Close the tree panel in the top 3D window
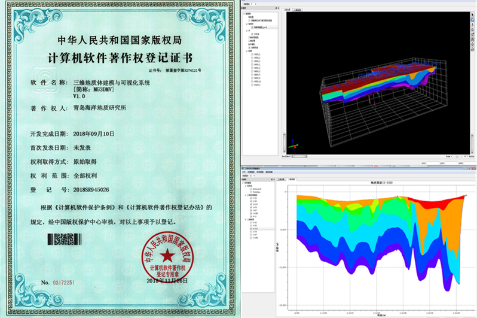Screen dimensions: 477x318 tap(279, 8)
